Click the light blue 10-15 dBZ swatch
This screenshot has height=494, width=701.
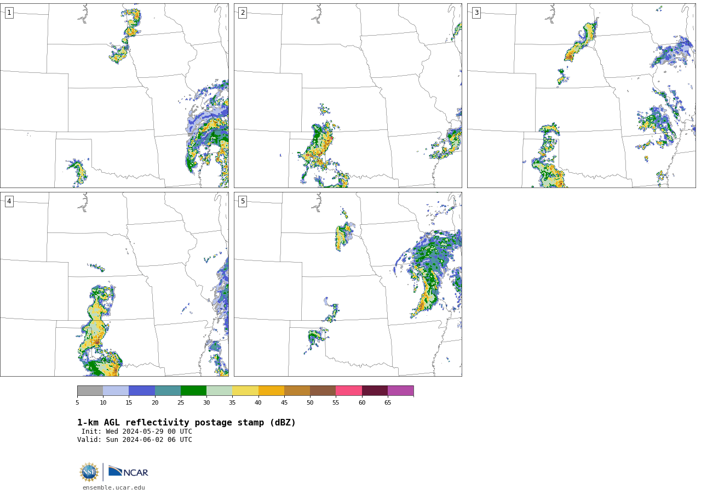tap(116, 390)
